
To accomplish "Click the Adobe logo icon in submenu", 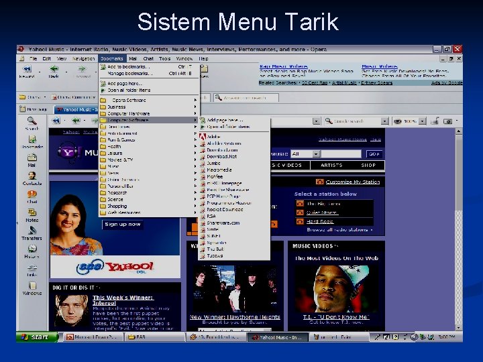I will click(203, 136).
